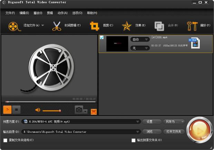Click the orange Play button in preview
This screenshot has height=150, width=214.
(7, 110)
